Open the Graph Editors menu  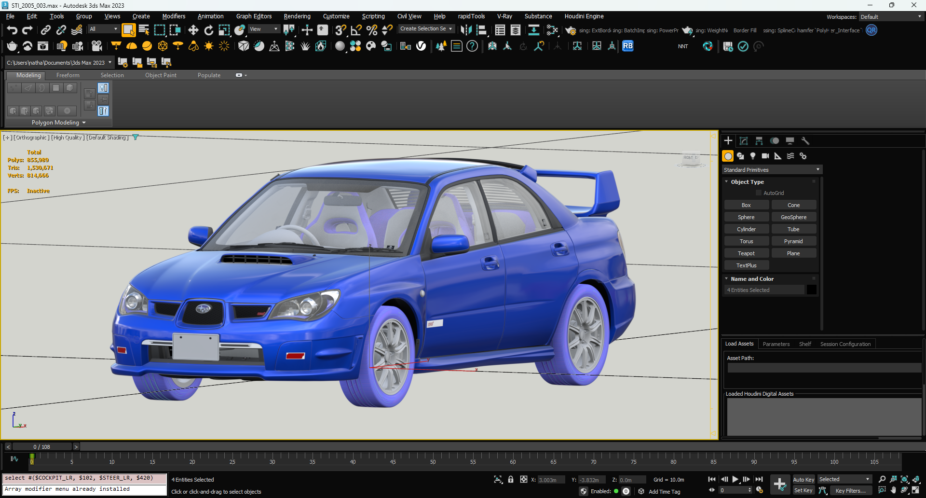(254, 16)
